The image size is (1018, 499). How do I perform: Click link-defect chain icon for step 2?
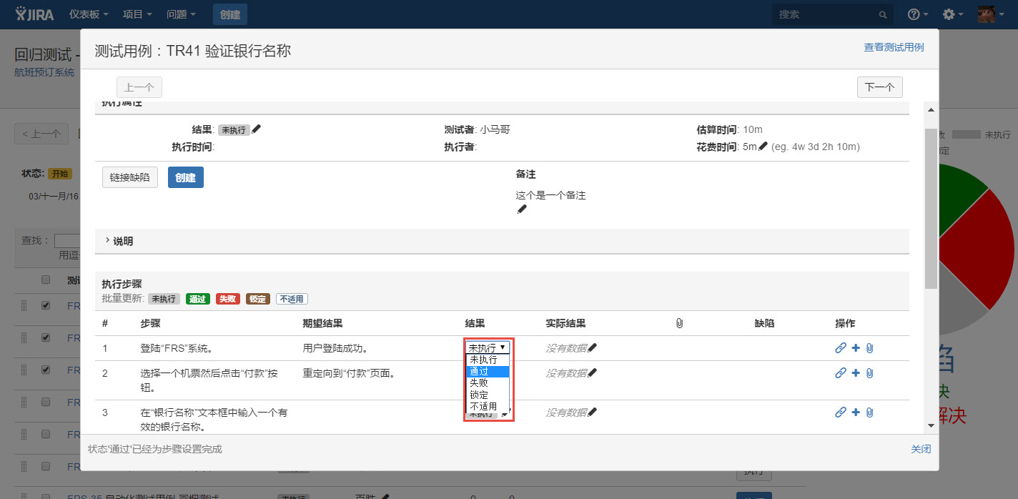tap(841, 372)
